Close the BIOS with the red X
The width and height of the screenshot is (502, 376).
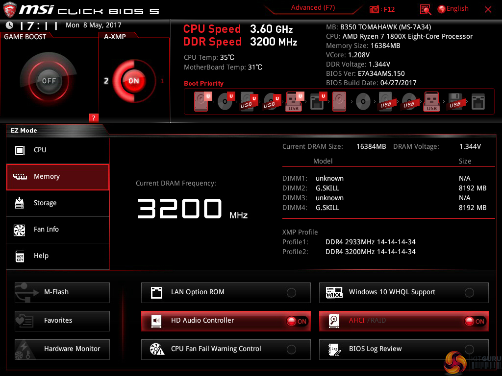488,10
